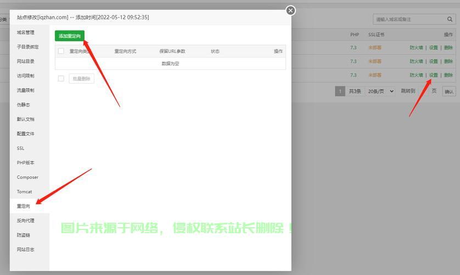
Task: Select the 网站日志 tab
Action: pyautogui.click(x=25, y=250)
